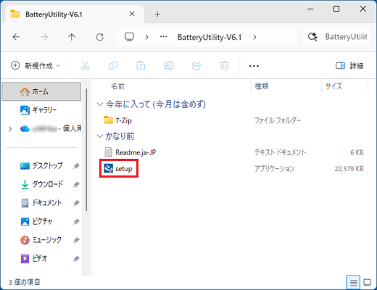The height and width of the screenshot is (290, 377).
Task: Click BatteryUtility-V6.1 breadcrumb in address bar
Action: 210,37
